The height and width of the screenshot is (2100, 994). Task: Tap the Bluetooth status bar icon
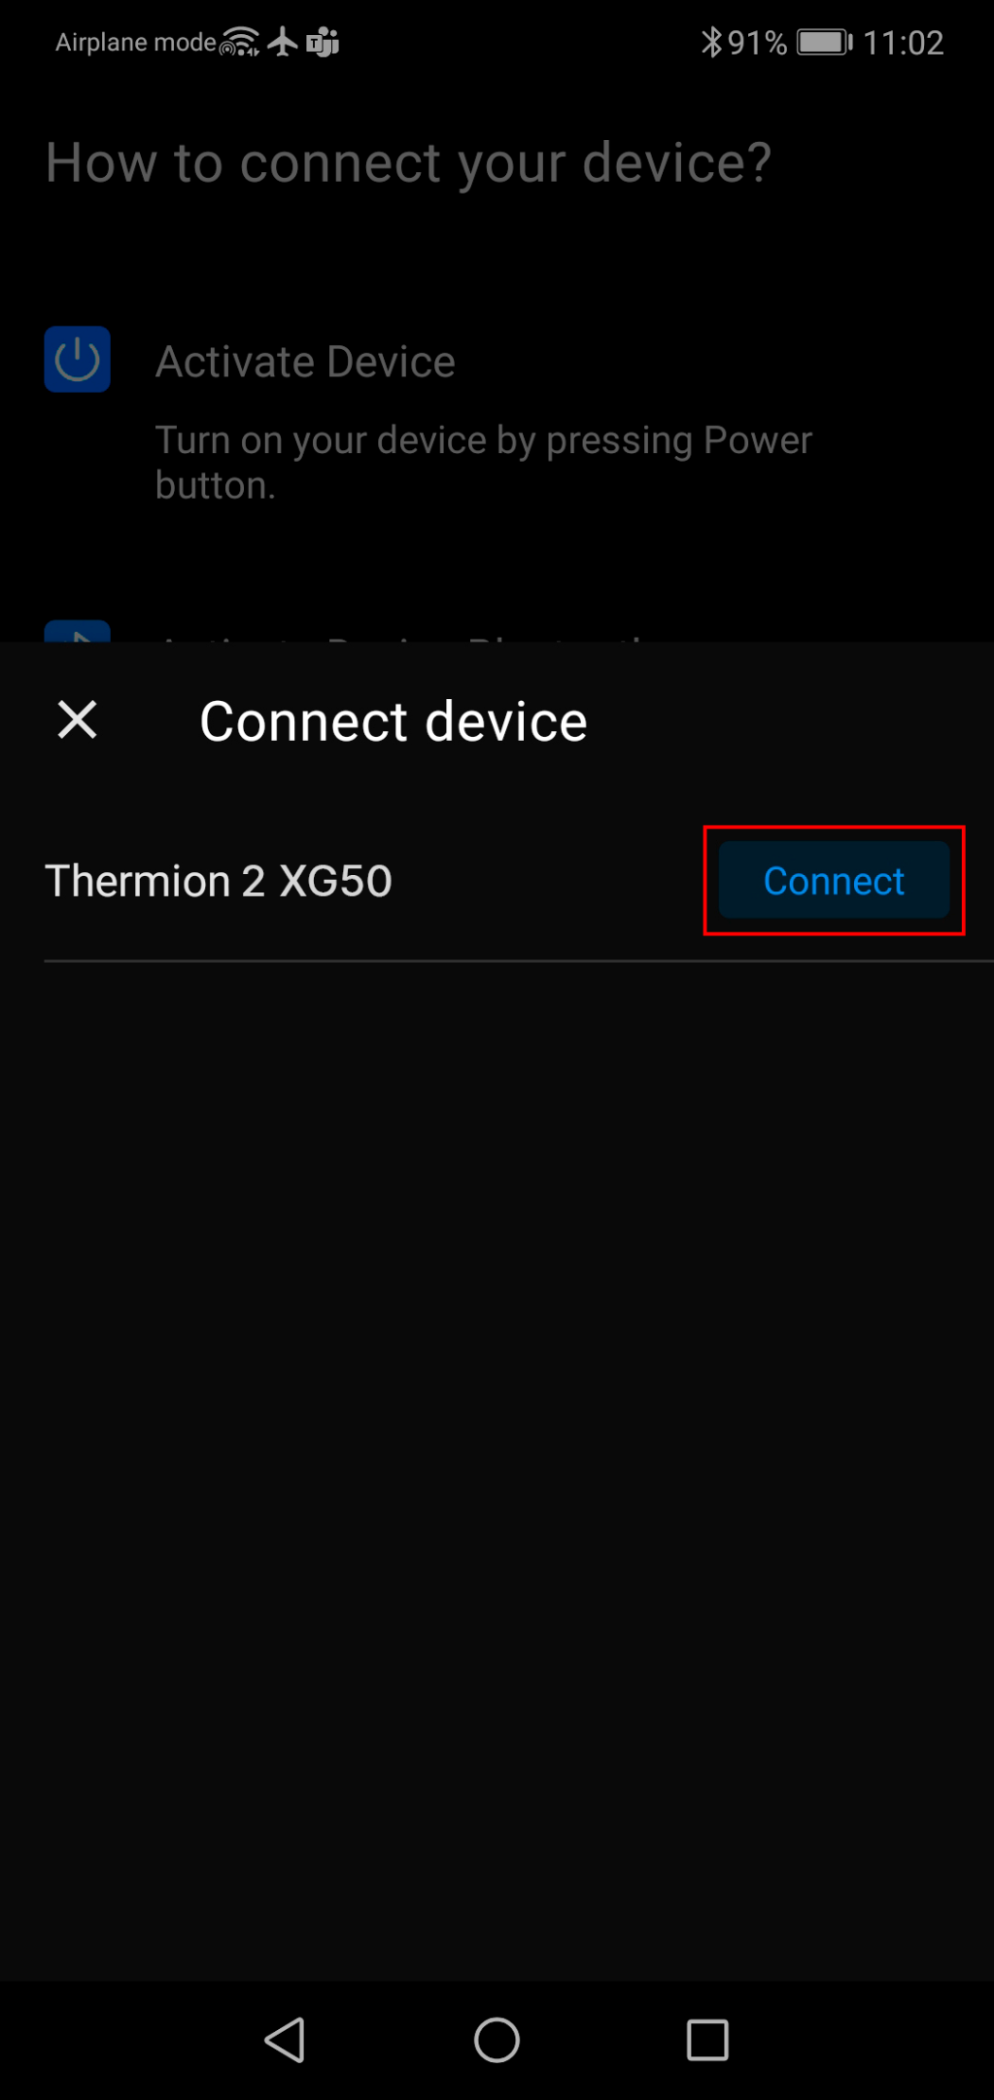[711, 42]
